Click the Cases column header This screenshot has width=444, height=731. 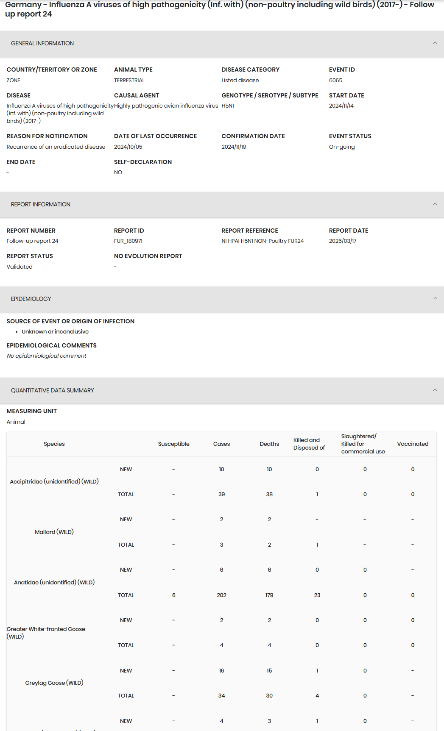tap(221, 444)
